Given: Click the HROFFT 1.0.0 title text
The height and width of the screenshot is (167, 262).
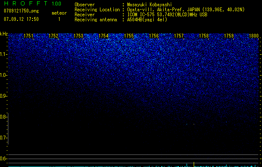Looking at the screenshot, I should [32, 3].
